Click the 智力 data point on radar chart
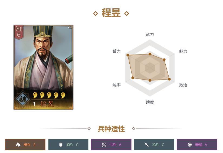Image resolution: width=223 pixels, height=153 pixels. tap(128, 55)
